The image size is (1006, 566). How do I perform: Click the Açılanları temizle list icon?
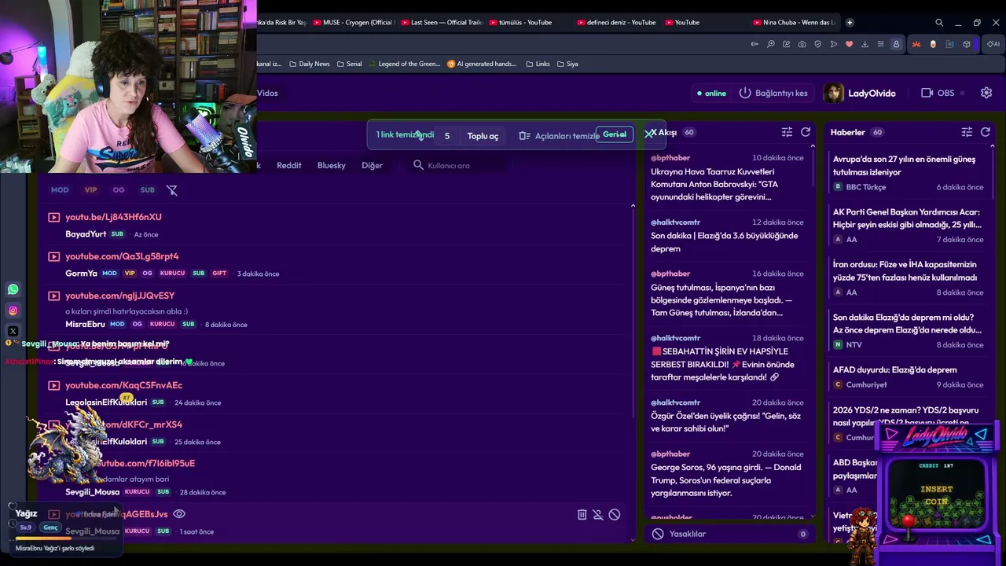click(x=524, y=136)
